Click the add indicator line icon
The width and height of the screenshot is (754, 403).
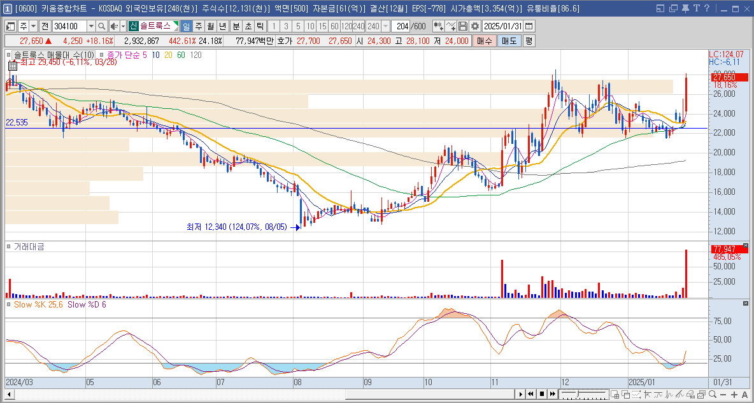(451, 26)
